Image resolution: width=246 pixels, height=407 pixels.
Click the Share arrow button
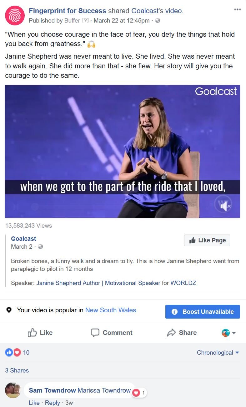[182, 333]
